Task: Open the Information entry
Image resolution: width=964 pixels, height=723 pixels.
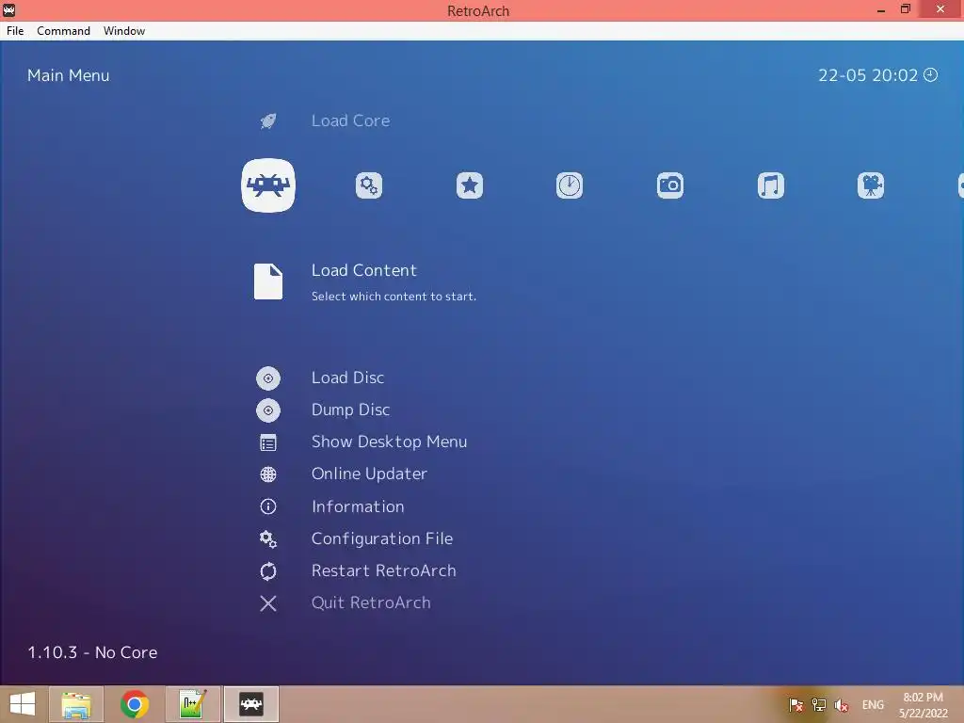Action: [x=358, y=506]
